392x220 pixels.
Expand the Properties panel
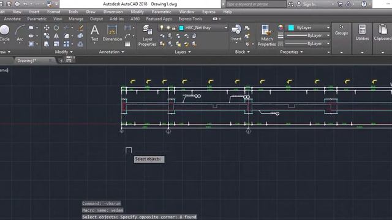click(292, 52)
